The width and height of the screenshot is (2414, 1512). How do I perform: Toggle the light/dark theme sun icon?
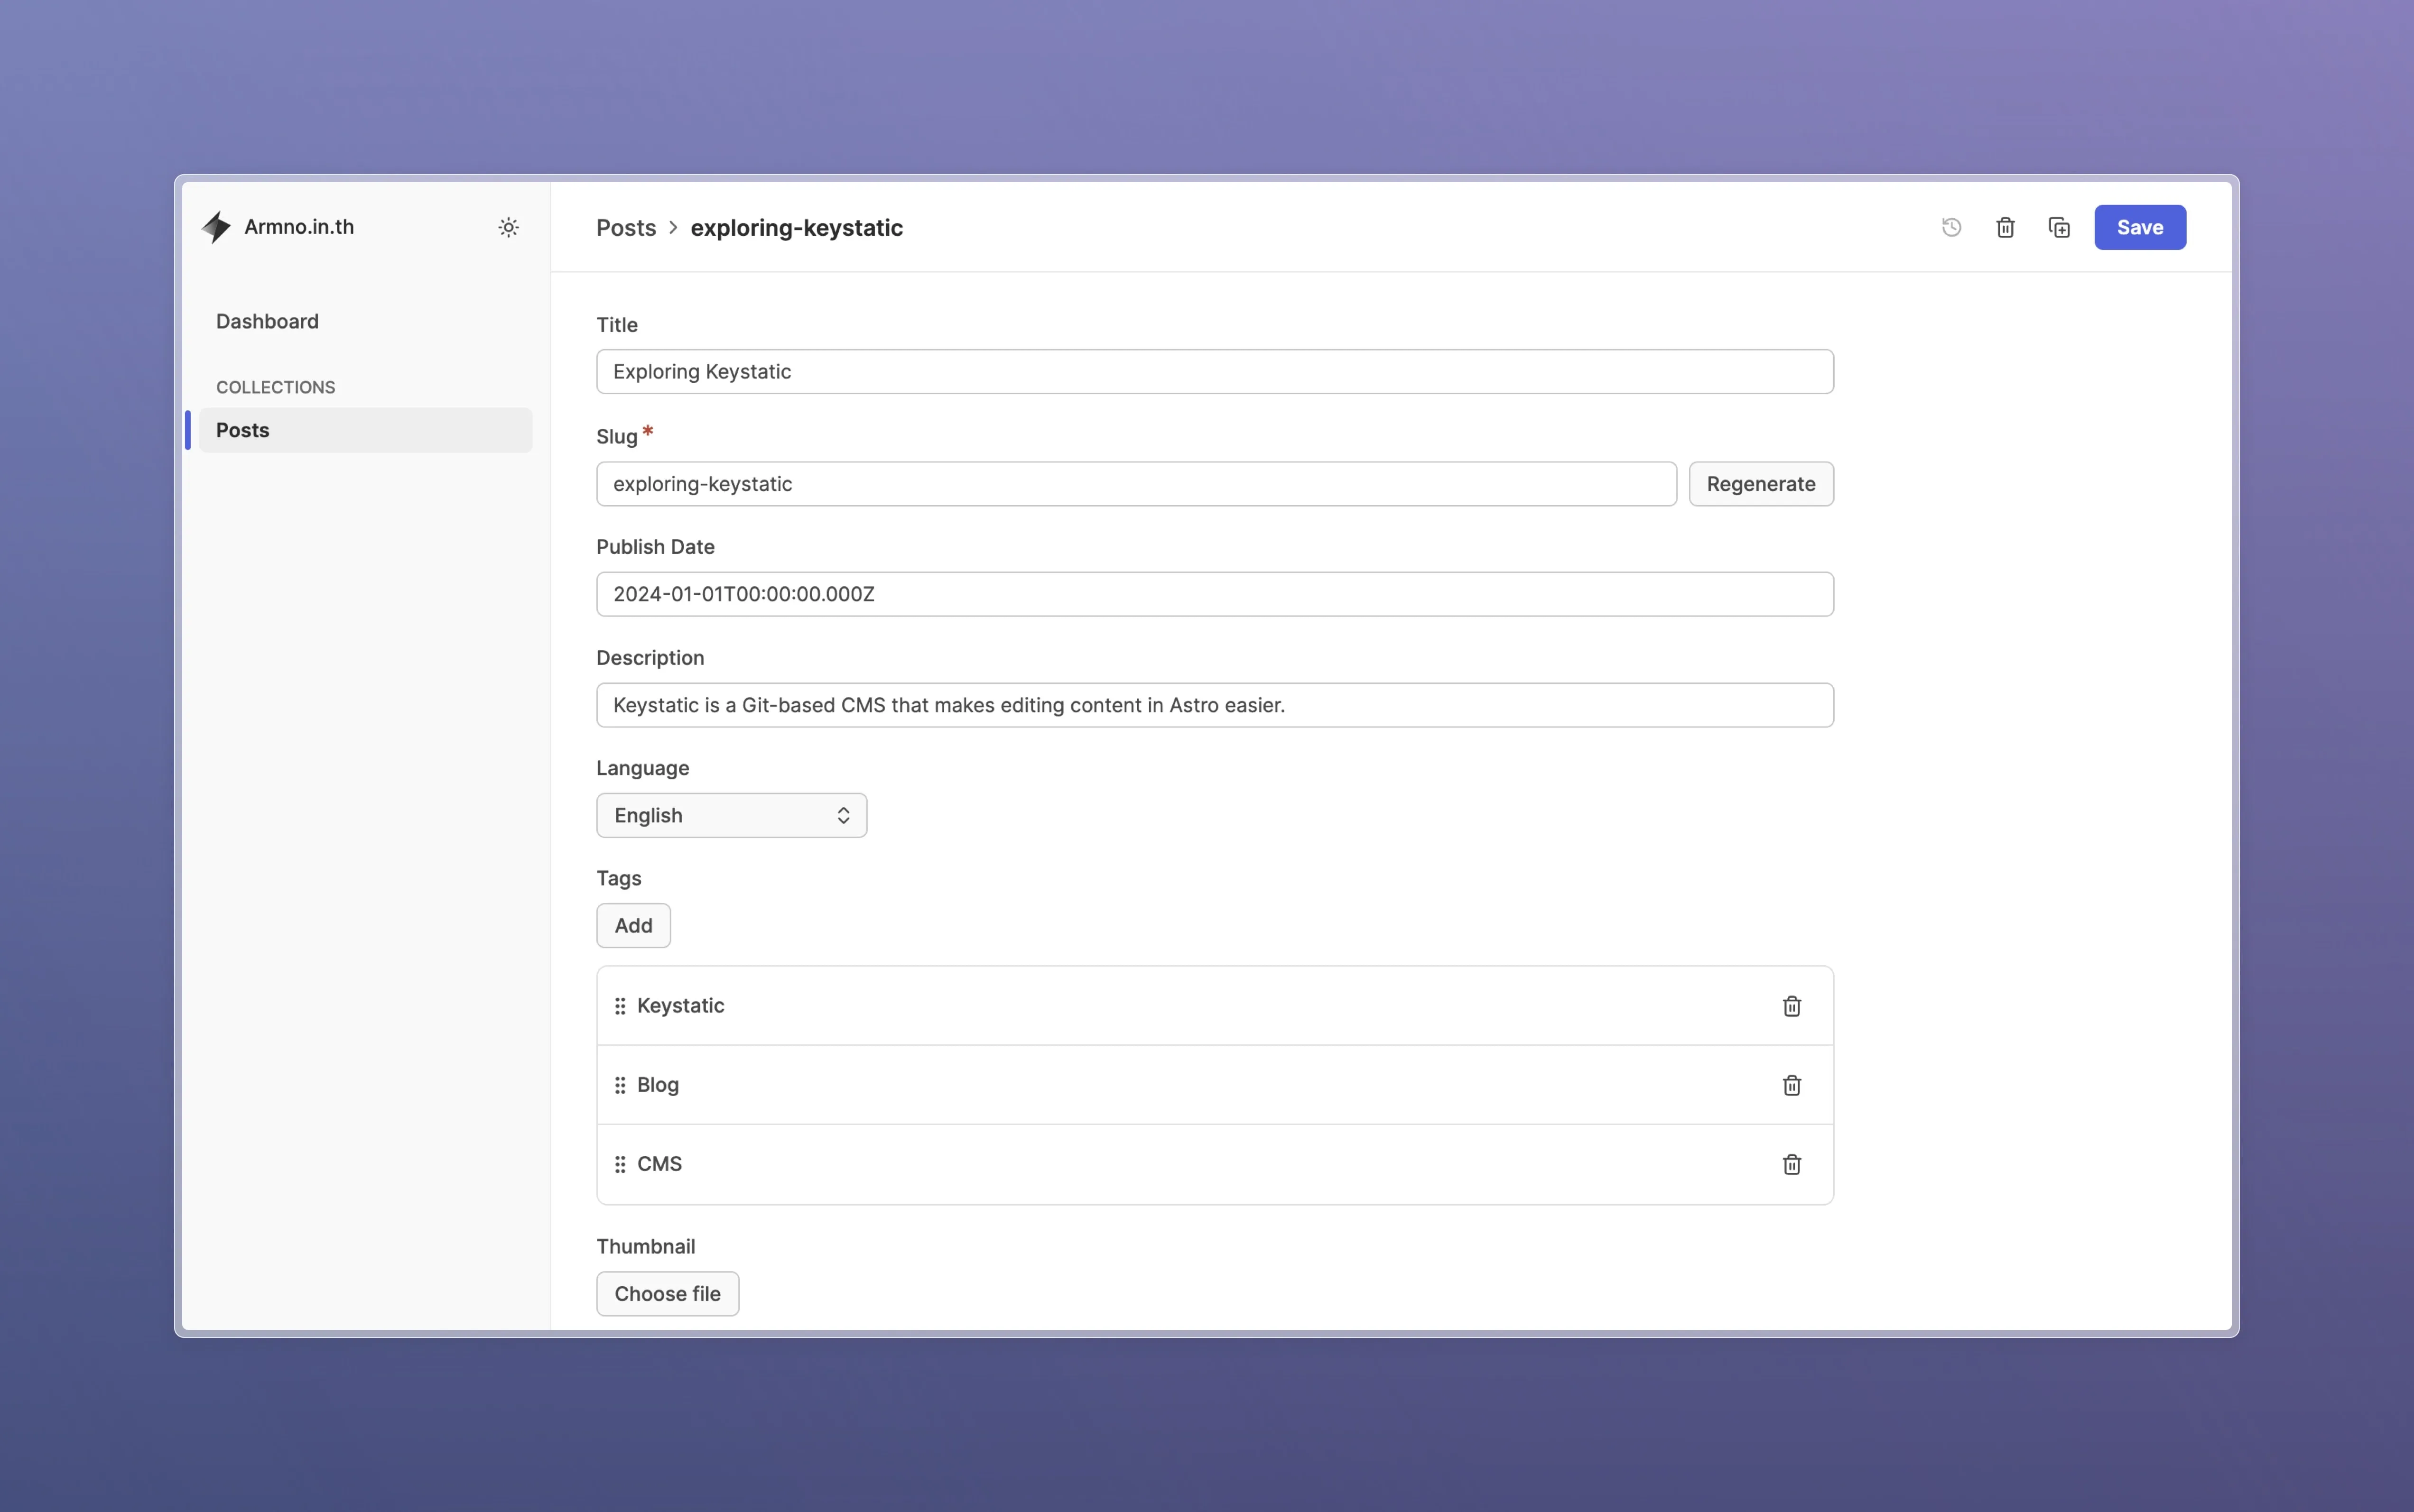508,227
